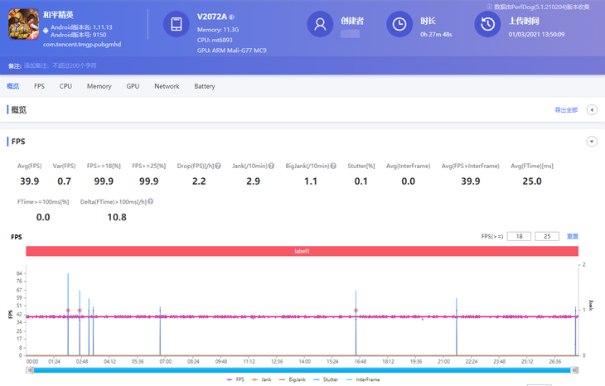Click help icon next to Jank(/10min)
The image size is (605, 386).
pyautogui.click(x=271, y=166)
